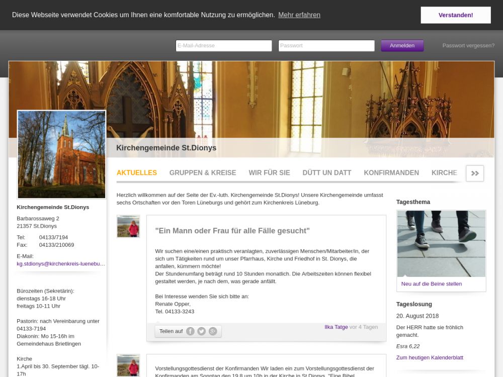Click the Passwort vergessen? link
This screenshot has width=503, height=377.
(x=468, y=46)
